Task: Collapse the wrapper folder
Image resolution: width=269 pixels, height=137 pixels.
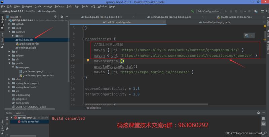Action: pos(13,67)
